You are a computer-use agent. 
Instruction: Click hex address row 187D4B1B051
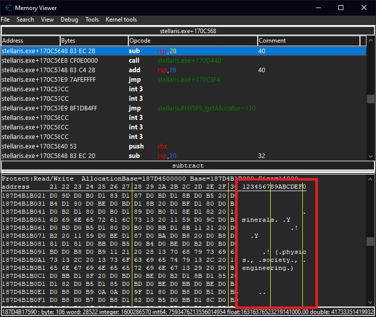pyautogui.click(x=24, y=220)
